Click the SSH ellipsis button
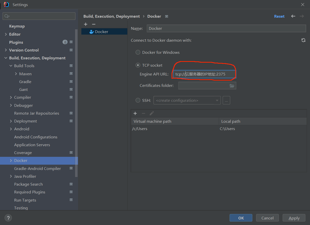This screenshot has height=225, width=310. 226,100
